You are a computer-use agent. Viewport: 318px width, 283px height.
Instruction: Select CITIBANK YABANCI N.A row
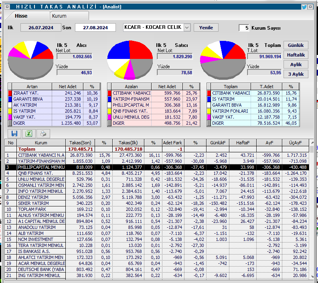click(157, 155)
